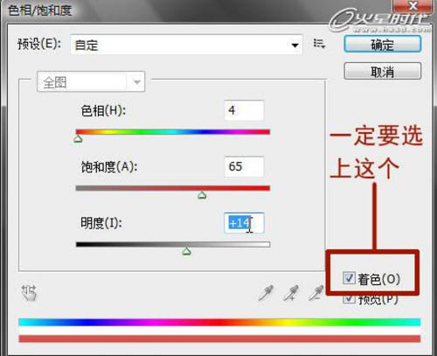The height and width of the screenshot is (356, 437).
Task: Click the bottom red result color bar
Action: (x=219, y=339)
